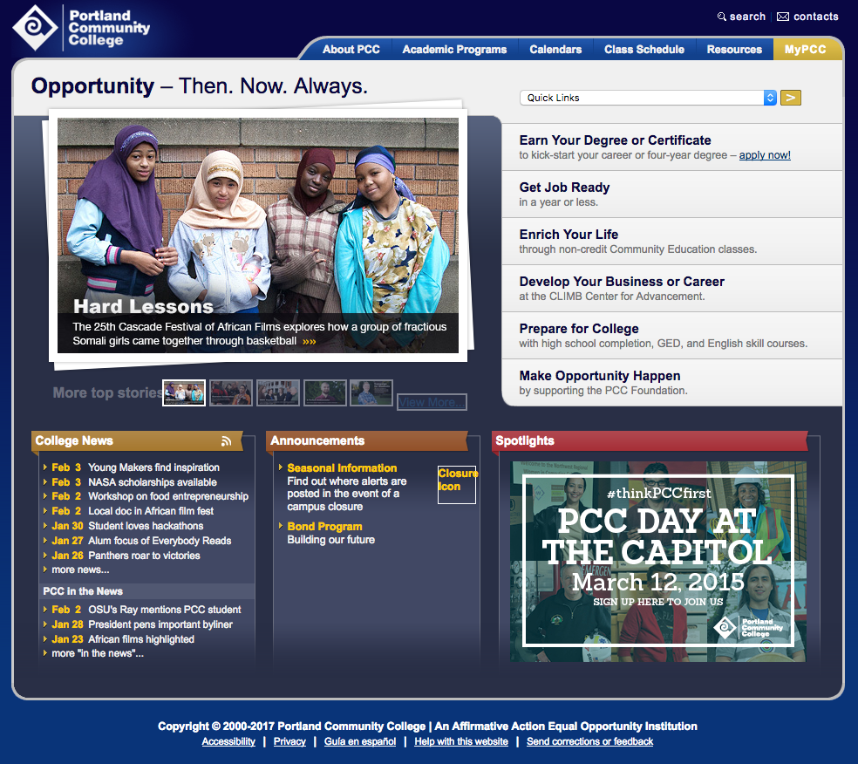Open contacts using the envelope icon
The height and width of the screenshot is (764, 858).
(785, 16)
